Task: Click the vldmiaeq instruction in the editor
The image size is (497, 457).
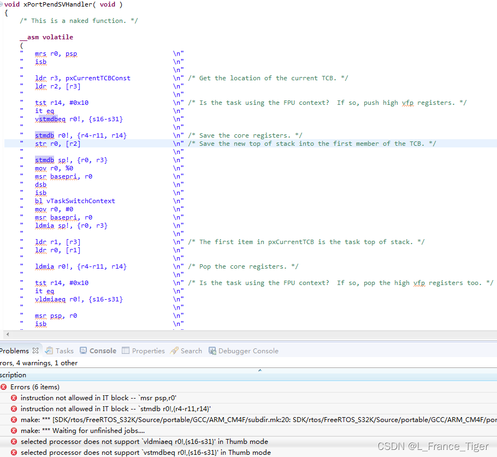Action: coord(50,299)
